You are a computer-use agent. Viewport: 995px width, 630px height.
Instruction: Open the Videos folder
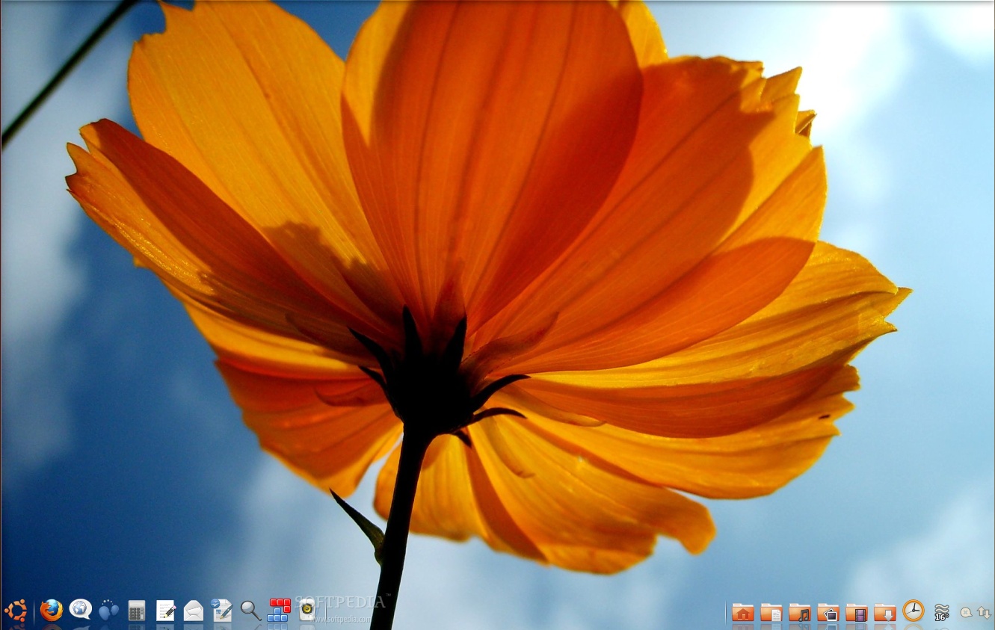coord(856,612)
